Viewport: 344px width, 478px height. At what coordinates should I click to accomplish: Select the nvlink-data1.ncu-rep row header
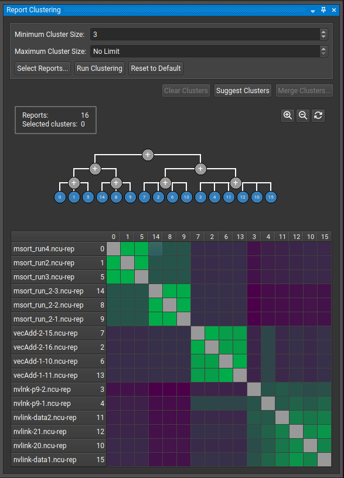59,459
